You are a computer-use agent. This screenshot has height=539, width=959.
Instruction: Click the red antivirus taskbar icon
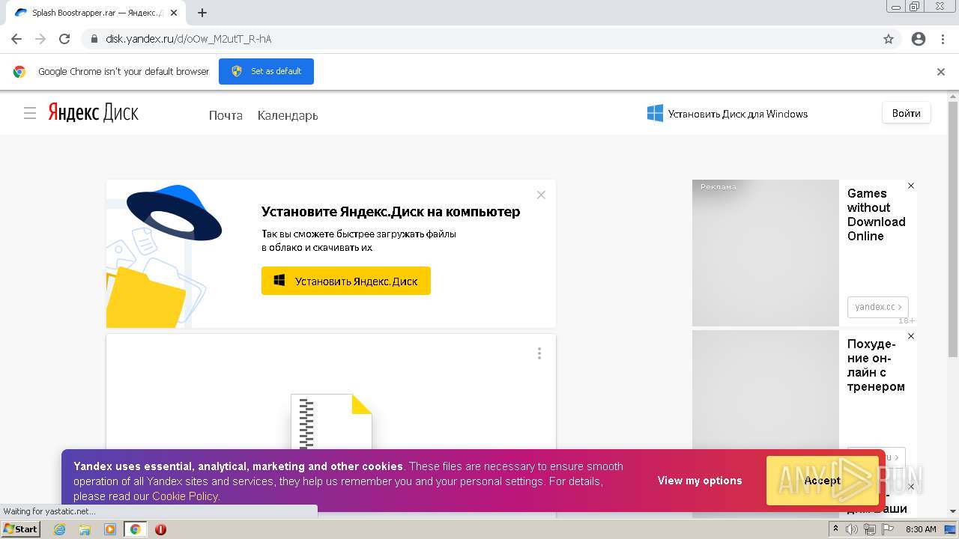(x=160, y=529)
